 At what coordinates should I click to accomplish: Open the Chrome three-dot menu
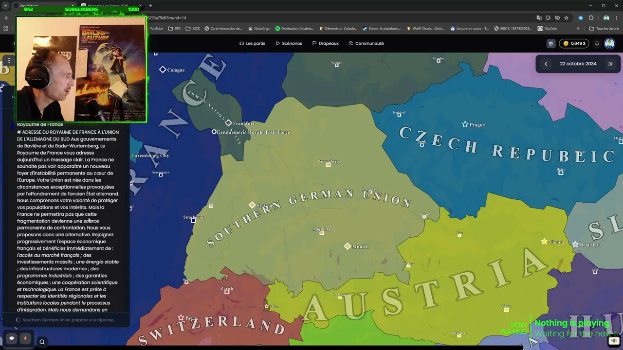pos(617,18)
